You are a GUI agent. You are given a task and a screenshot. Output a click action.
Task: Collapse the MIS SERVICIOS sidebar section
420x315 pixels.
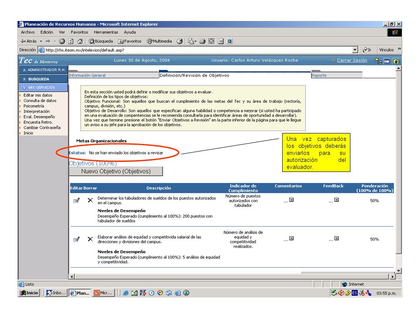[x=43, y=87]
